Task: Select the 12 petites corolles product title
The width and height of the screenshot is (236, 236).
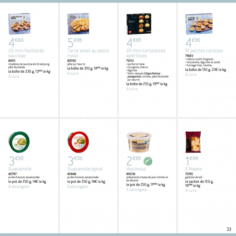Action: tap(204, 51)
